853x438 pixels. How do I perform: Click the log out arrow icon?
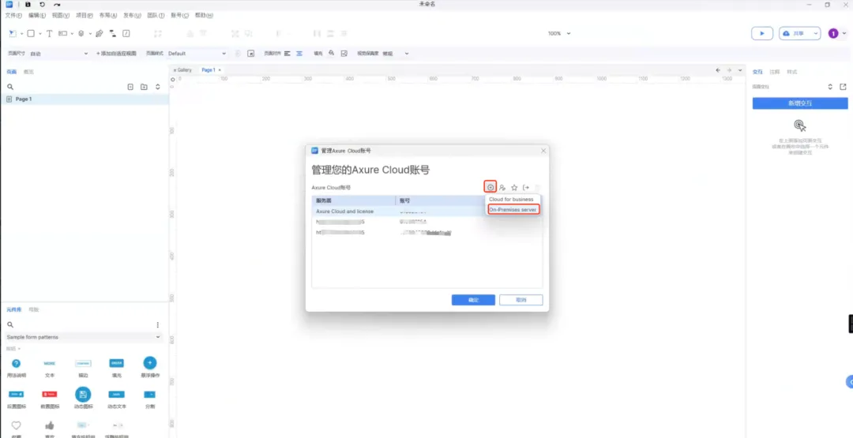click(526, 188)
